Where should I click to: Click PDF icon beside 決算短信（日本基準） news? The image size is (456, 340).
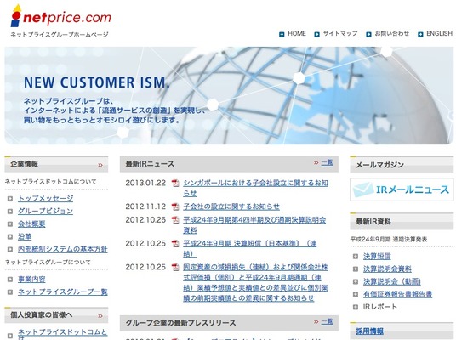175,243
